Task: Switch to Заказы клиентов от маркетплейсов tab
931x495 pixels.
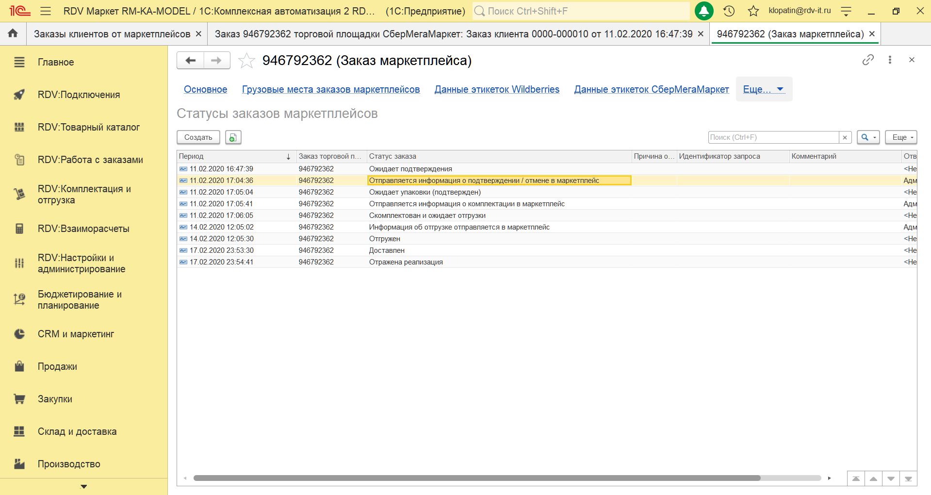Action: [112, 34]
